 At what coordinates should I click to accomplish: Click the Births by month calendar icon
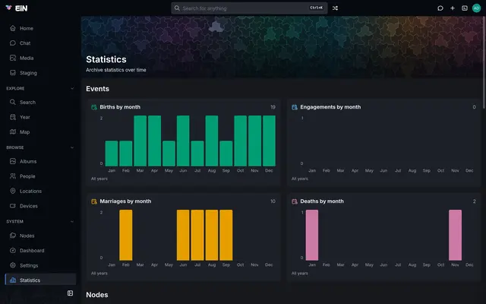tap(94, 107)
